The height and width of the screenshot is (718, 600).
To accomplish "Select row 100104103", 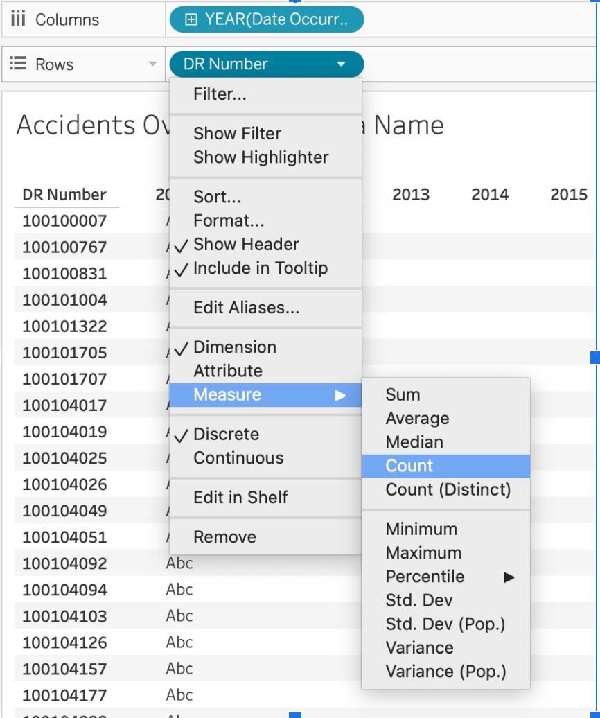I will click(x=64, y=617).
